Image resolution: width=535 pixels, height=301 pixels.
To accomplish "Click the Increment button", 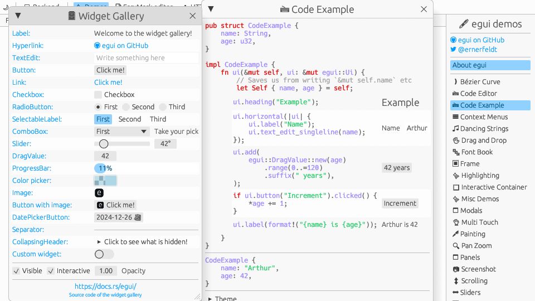I will click(400, 203).
